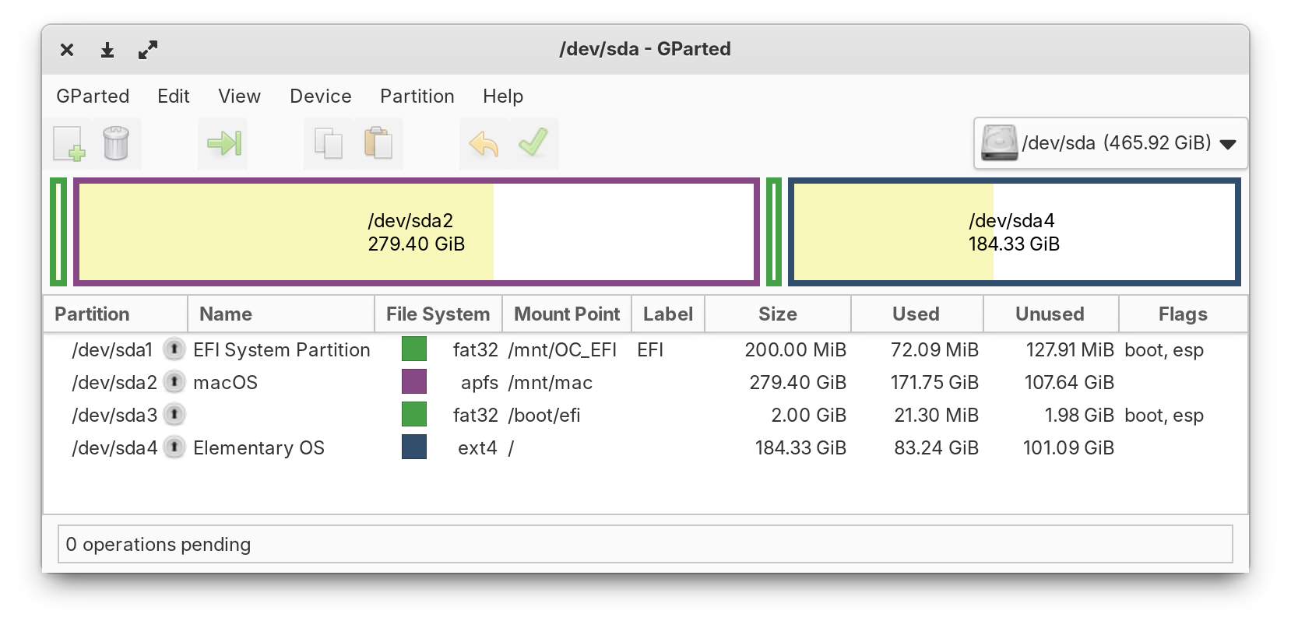Sort by the File System column header
This screenshot has height=635, width=1291.
438,314
